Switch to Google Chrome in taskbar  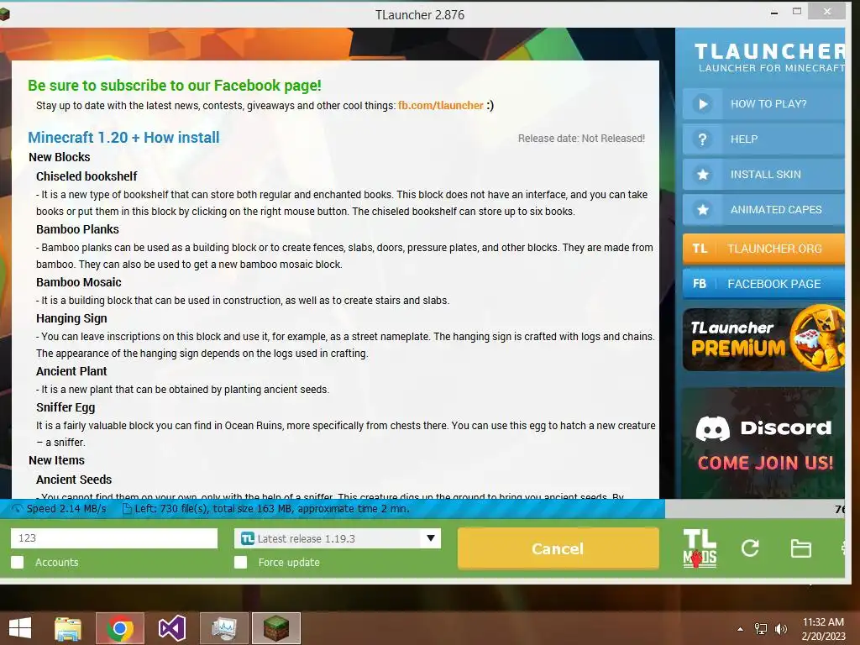coord(120,628)
